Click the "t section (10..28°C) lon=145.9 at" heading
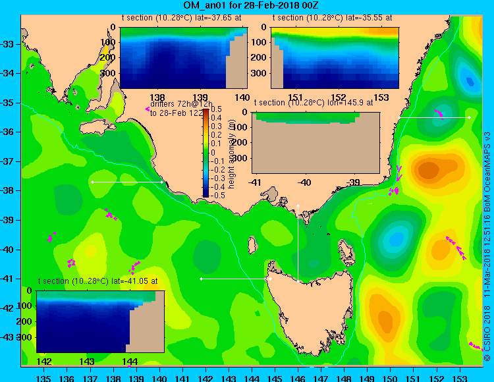 pos(314,103)
